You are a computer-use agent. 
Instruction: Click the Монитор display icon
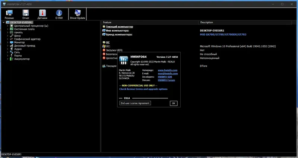[12, 42]
